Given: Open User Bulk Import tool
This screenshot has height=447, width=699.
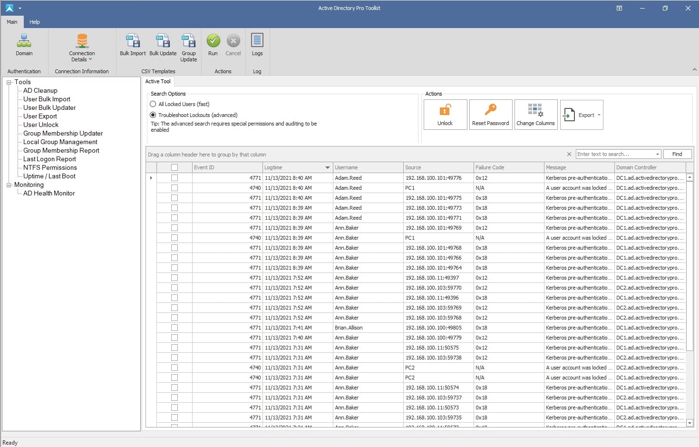Looking at the screenshot, I should click(x=47, y=99).
